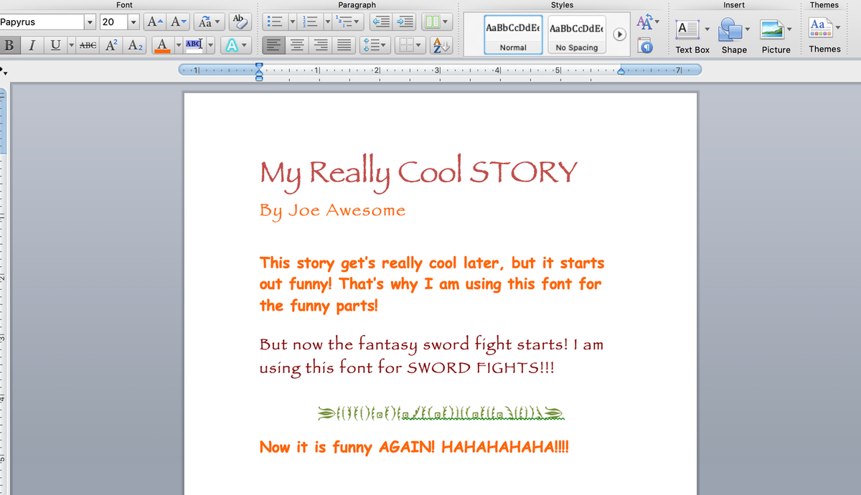Open the font size dropdown
The width and height of the screenshot is (861, 495).
133,22
